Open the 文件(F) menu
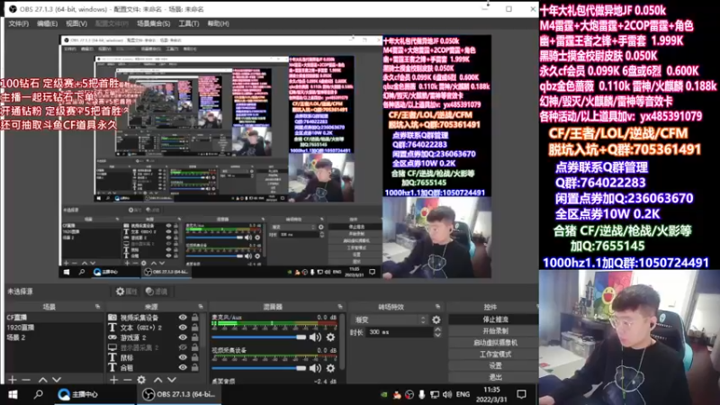Image resolution: width=720 pixels, height=405 pixels. tap(18, 23)
